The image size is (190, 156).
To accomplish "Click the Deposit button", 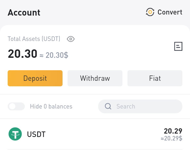I will click(35, 78).
